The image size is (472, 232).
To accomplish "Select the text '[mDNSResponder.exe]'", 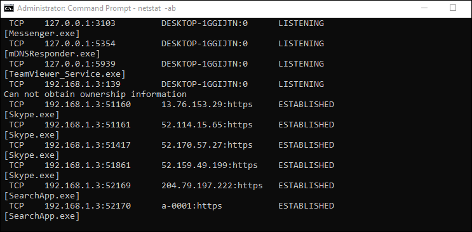I will tap(52, 54).
